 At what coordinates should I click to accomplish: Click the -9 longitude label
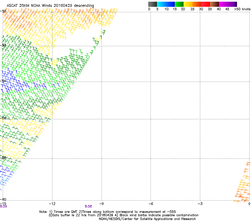tap(101, 204)
